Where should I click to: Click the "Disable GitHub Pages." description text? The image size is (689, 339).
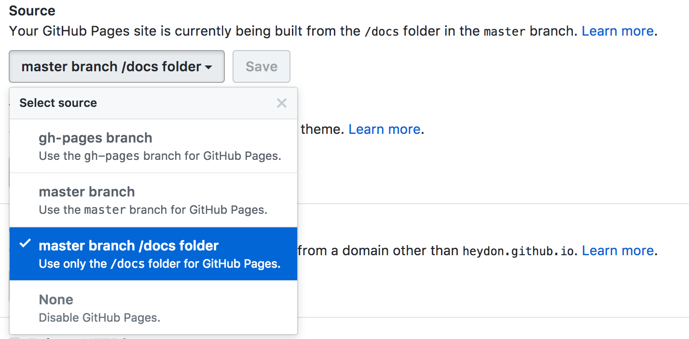[x=99, y=318]
